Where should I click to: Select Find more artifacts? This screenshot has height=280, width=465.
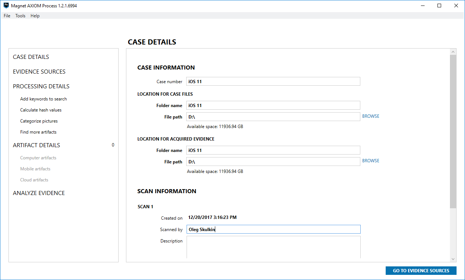[x=38, y=132]
